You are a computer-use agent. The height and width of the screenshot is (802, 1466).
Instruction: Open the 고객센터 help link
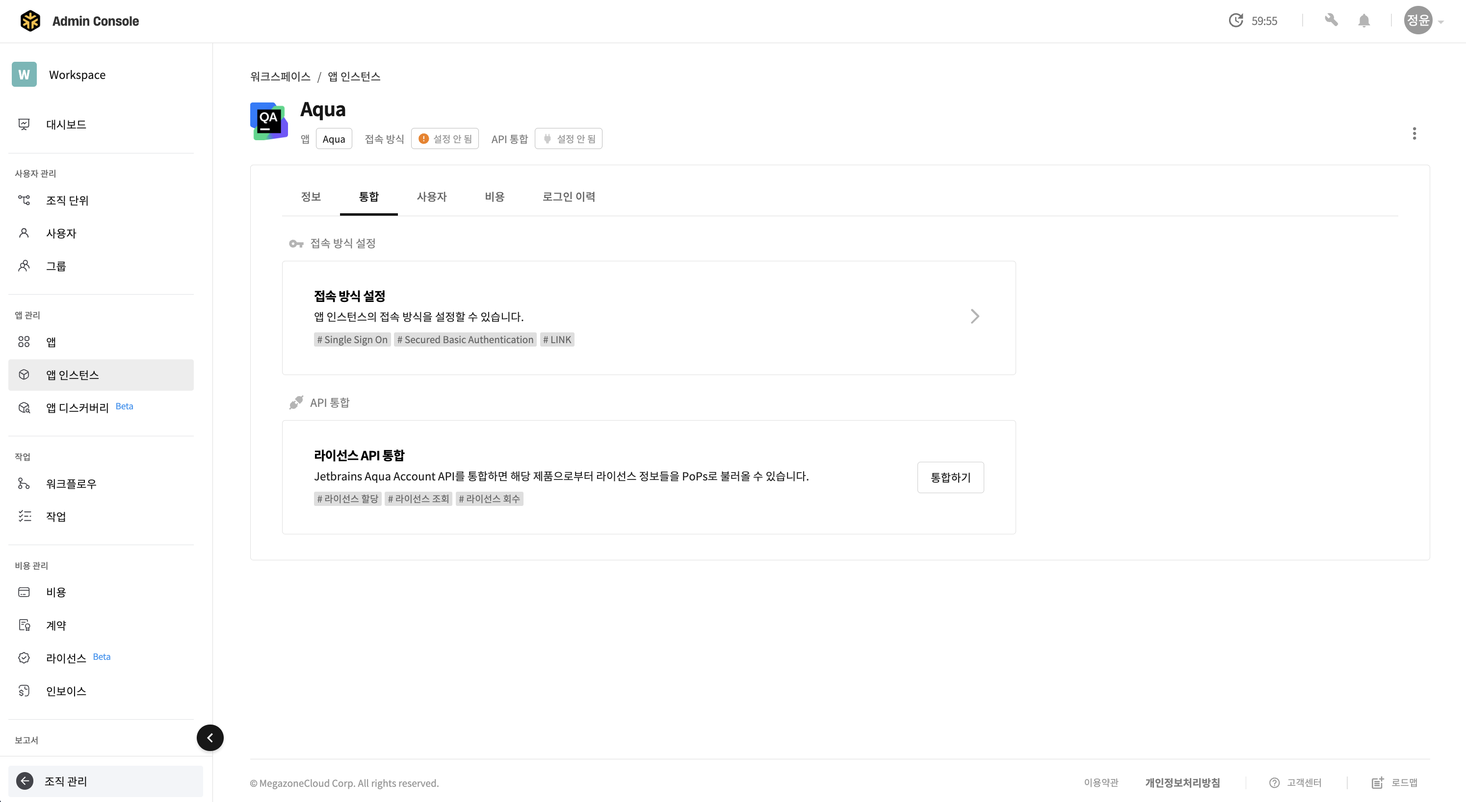coord(1295,783)
